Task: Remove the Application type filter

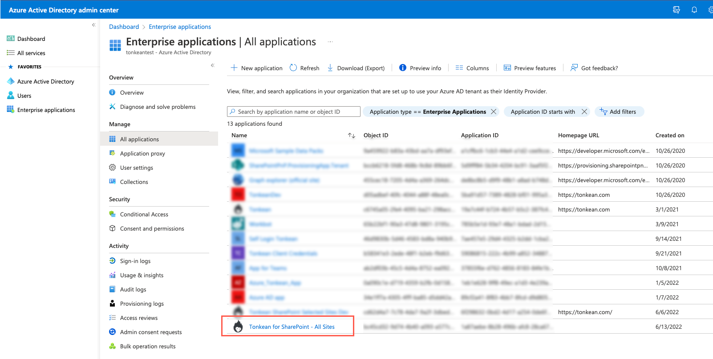Action: [494, 112]
